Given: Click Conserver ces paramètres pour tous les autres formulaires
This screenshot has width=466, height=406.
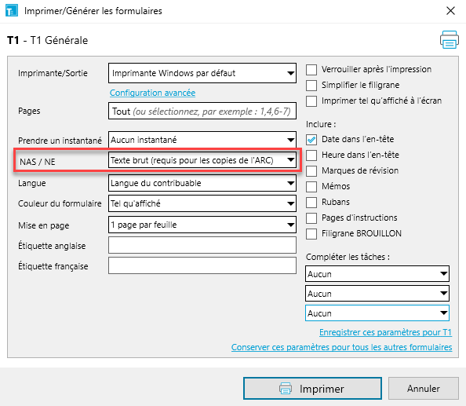Looking at the screenshot, I should tap(342, 347).
